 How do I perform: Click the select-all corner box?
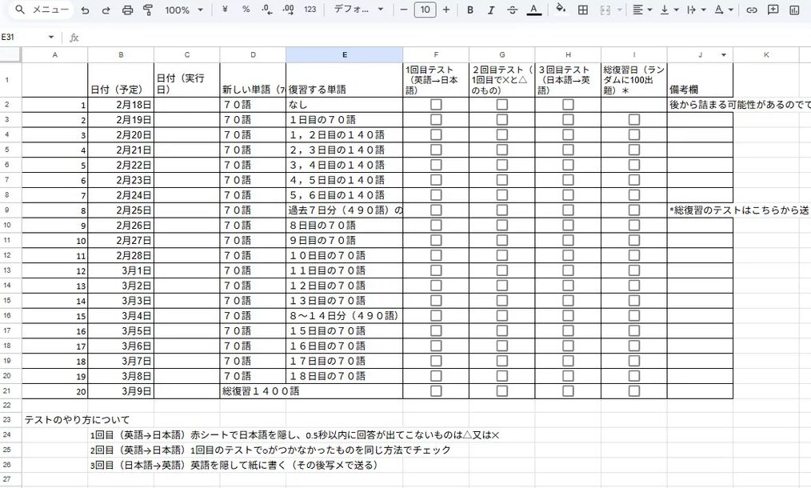coord(10,55)
